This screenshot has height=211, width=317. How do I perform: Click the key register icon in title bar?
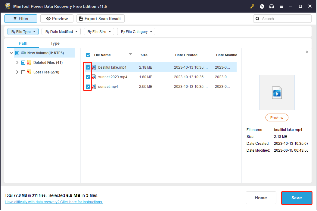click(x=252, y=6)
